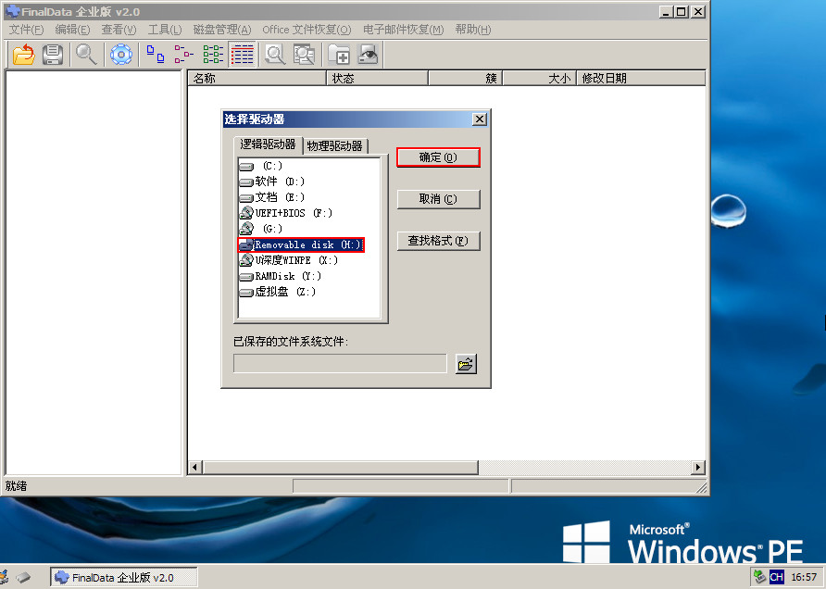This screenshot has height=589, width=826.
Task: Click the CH input language indicator
Action: click(777, 577)
